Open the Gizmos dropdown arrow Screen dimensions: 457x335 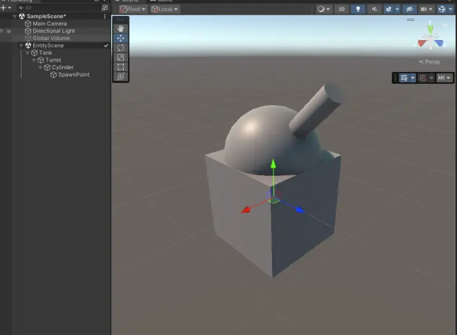[x=451, y=9]
